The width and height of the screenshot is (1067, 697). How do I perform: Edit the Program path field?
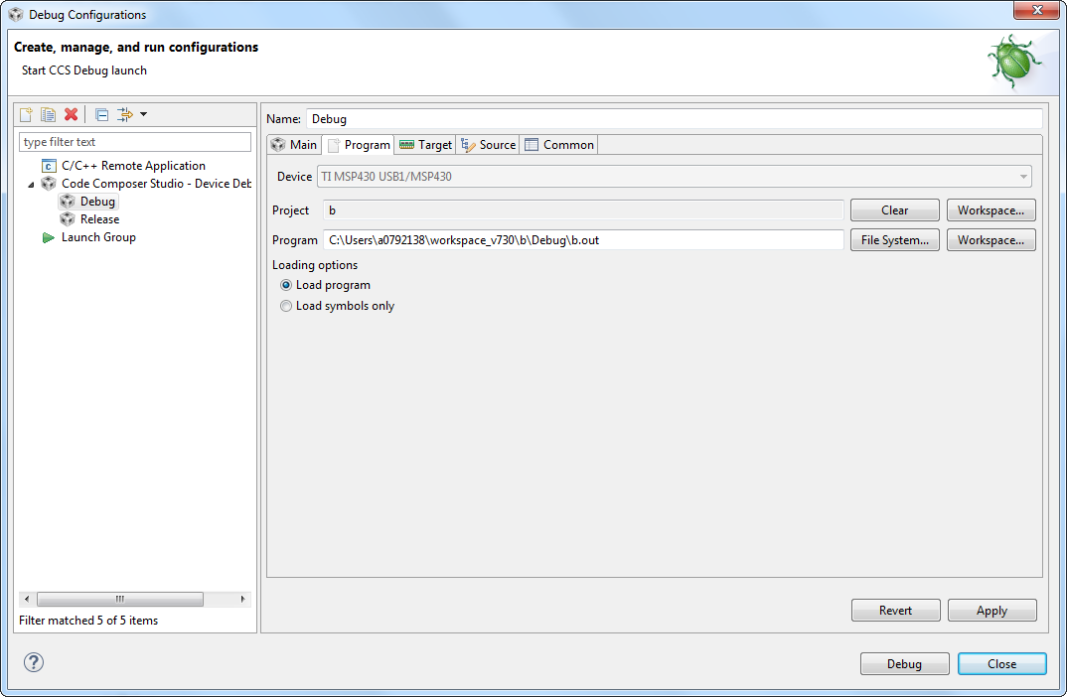[583, 240]
